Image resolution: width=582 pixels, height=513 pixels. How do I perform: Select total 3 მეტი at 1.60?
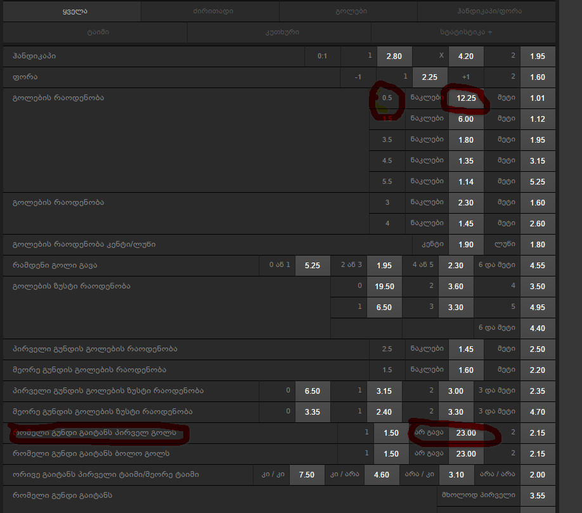(x=538, y=203)
